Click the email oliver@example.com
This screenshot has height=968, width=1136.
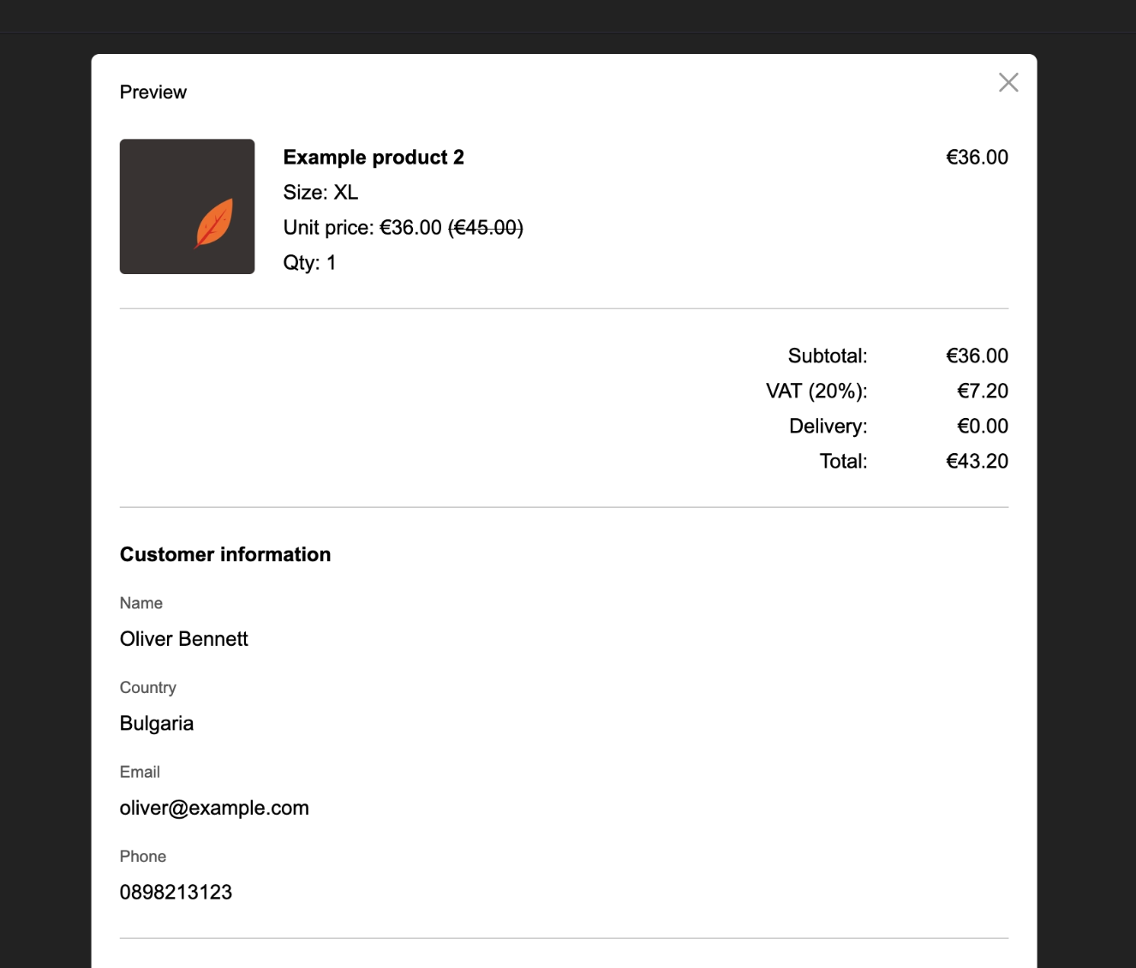click(214, 808)
